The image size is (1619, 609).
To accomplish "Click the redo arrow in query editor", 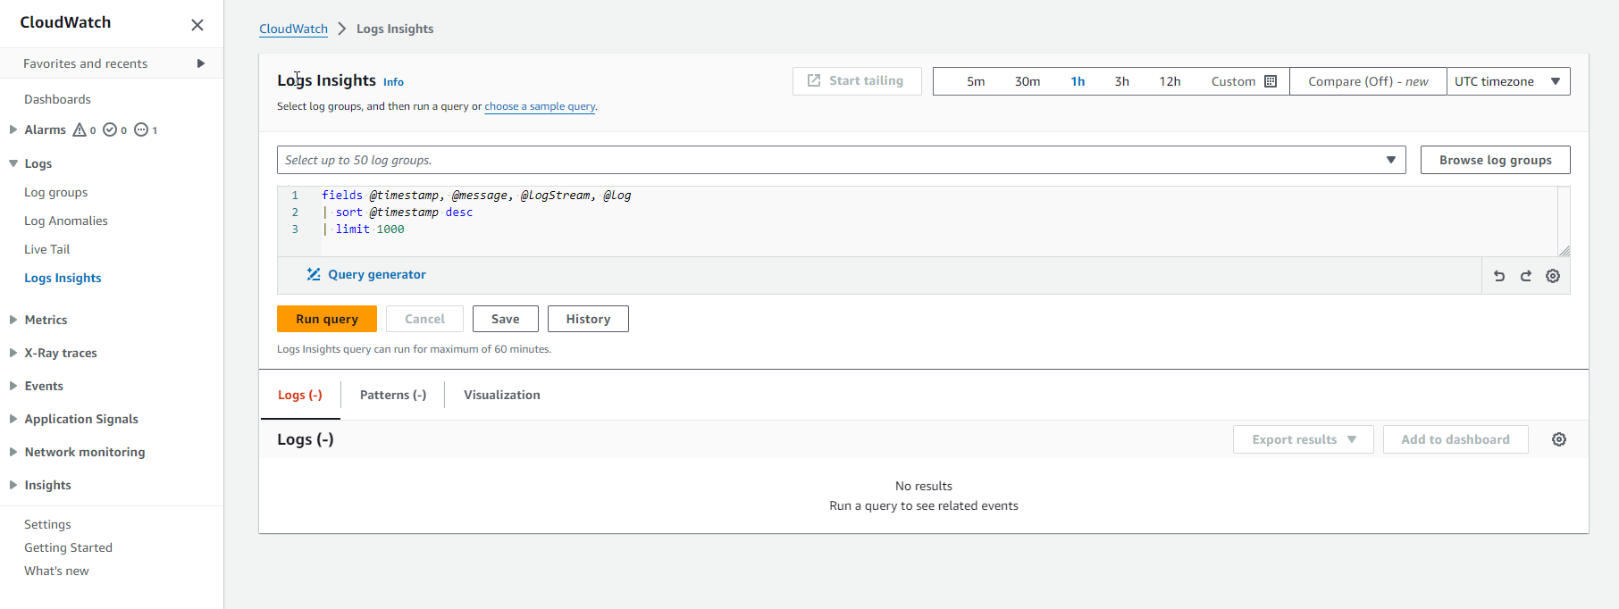I will [x=1526, y=276].
